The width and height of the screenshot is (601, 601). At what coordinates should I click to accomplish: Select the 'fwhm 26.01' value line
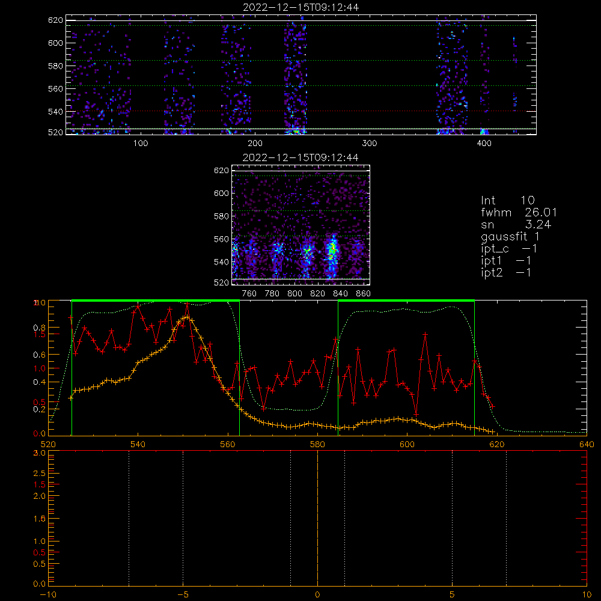519,212
